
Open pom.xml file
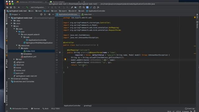pos(18,73)
